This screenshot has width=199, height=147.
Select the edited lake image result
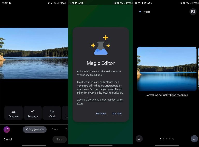tap(167, 69)
